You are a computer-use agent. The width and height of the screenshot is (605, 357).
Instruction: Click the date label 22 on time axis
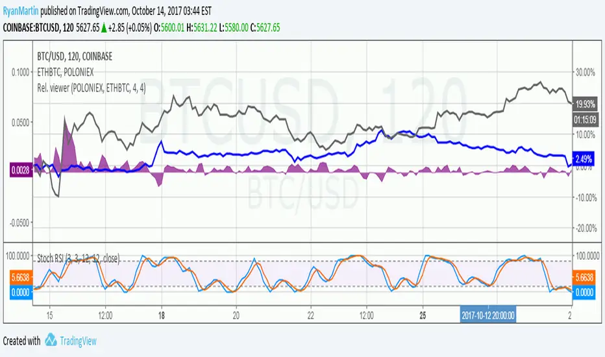[x=310, y=315]
